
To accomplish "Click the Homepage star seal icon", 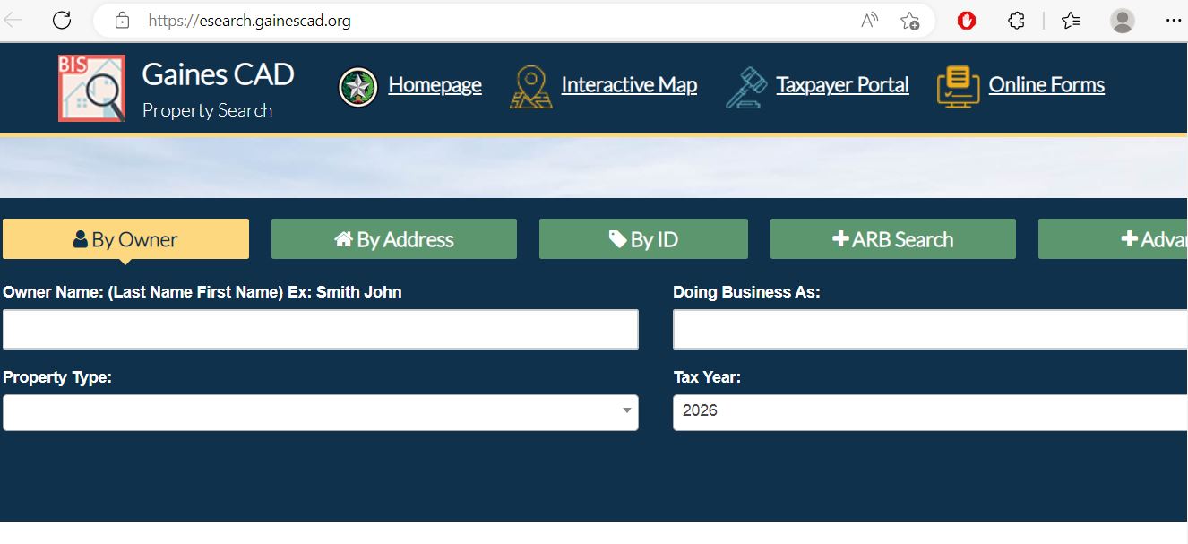I will 357,87.
